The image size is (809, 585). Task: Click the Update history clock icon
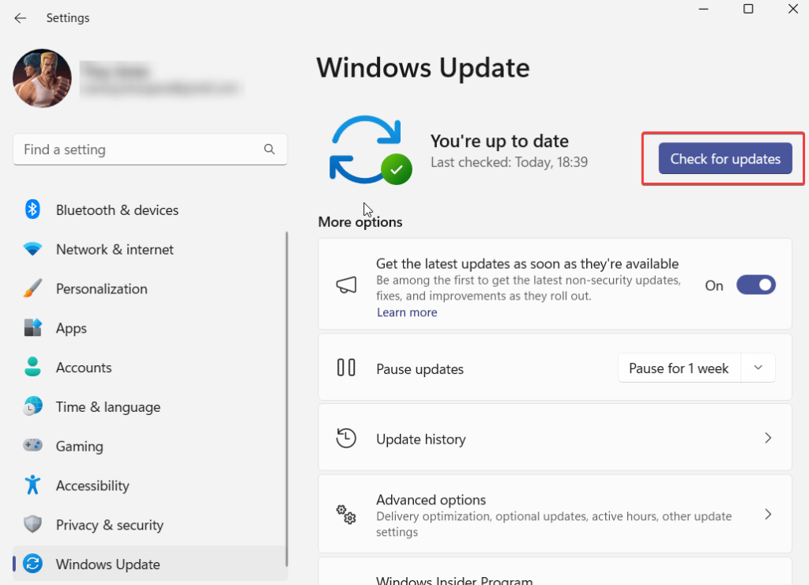[x=346, y=438]
